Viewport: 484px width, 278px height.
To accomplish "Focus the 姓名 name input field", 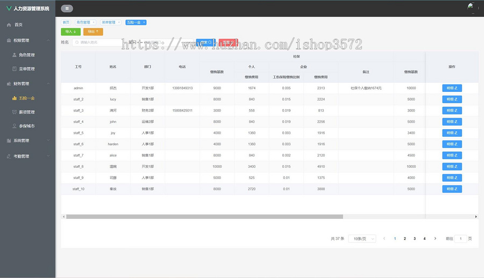I will [97, 42].
